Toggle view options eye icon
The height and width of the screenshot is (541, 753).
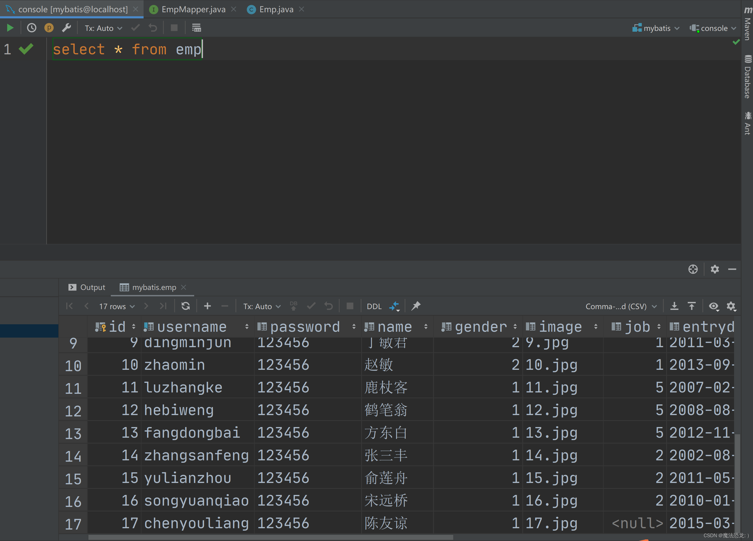tap(714, 306)
